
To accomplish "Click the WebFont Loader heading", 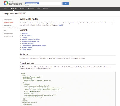I will pos(29,19).
